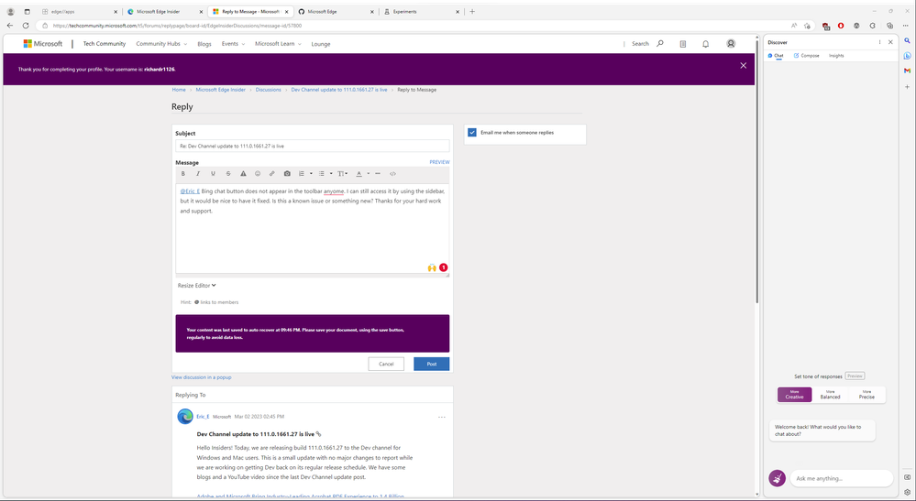Open PREVIEW of the message
This screenshot has height=501, width=916.
439,162
